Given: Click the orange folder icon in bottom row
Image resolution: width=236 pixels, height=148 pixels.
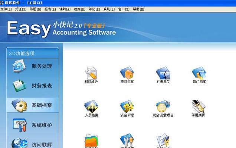Looking at the screenshot, I should (x=91, y=141).
